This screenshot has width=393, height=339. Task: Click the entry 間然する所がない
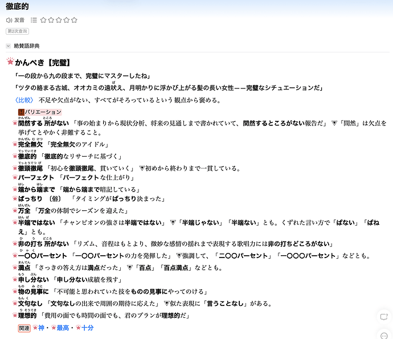[43, 123]
